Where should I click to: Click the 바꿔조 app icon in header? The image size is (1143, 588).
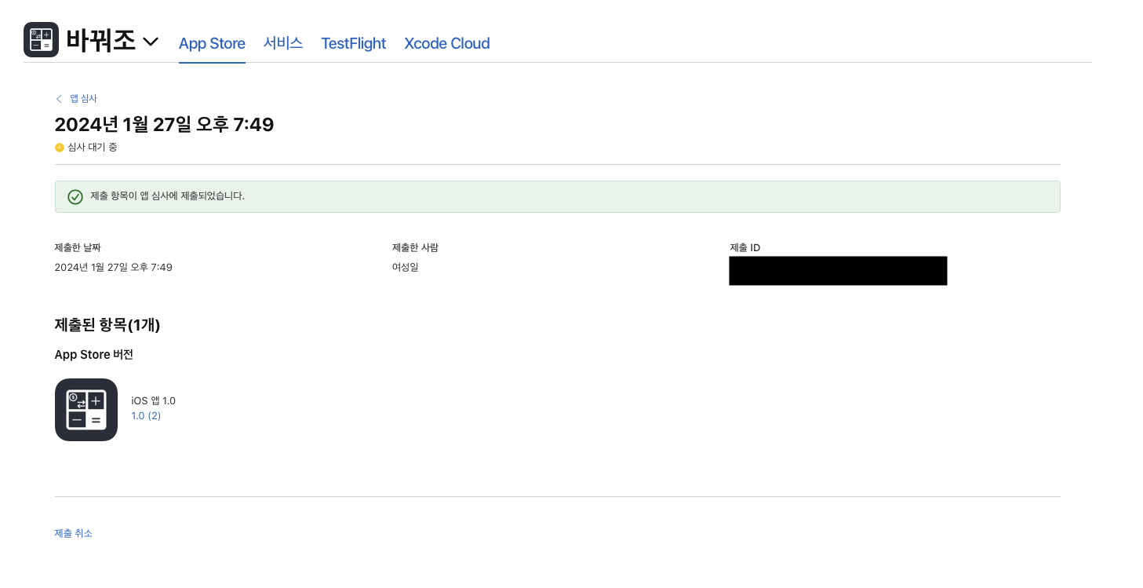[42, 40]
